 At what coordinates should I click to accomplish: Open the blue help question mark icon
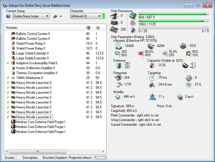click(x=8, y=16)
